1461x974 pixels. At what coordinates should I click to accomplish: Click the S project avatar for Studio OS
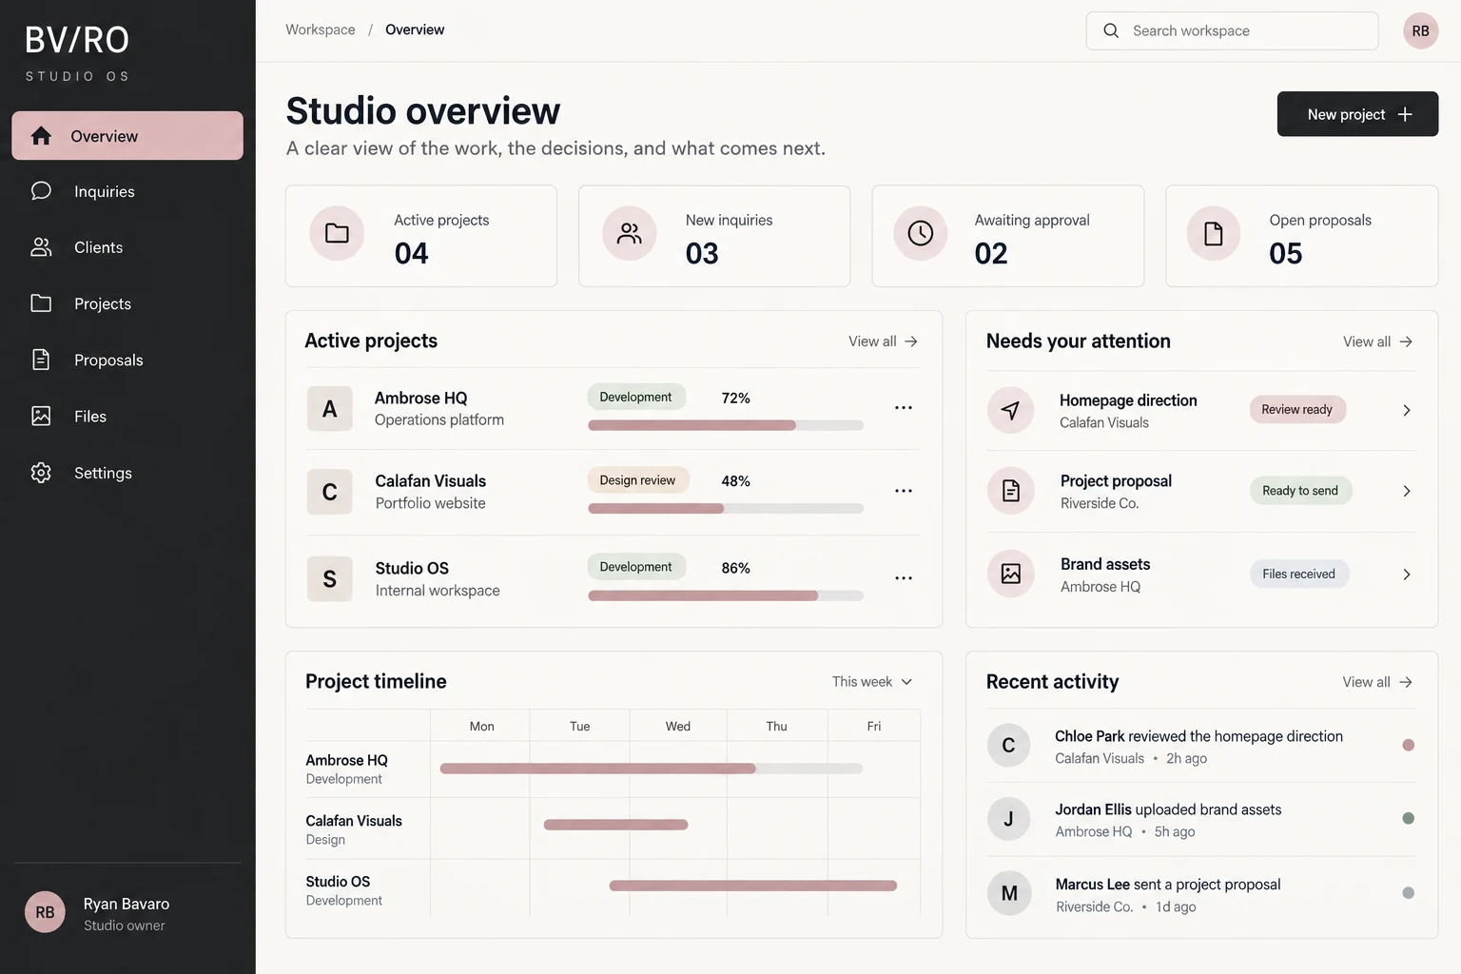[330, 579]
